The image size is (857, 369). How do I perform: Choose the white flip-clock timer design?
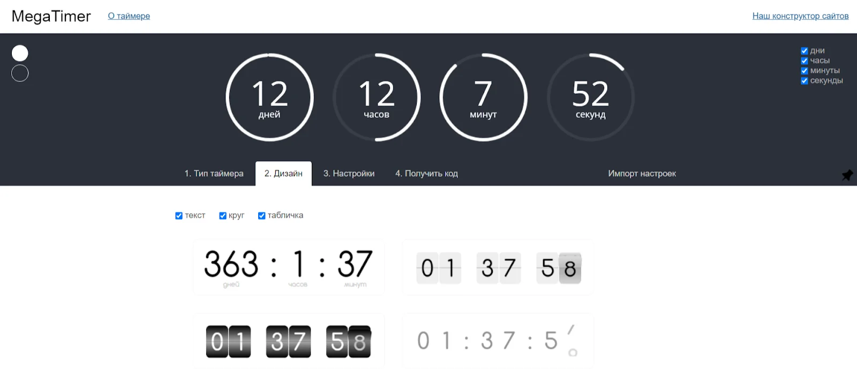[498, 267]
